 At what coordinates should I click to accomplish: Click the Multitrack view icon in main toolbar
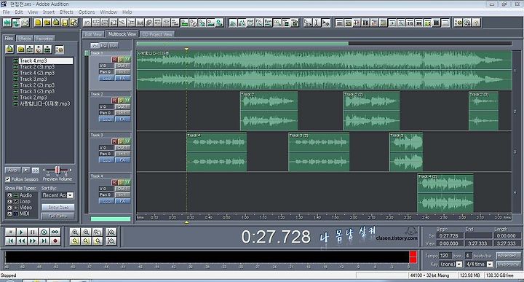click(x=16, y=23)
